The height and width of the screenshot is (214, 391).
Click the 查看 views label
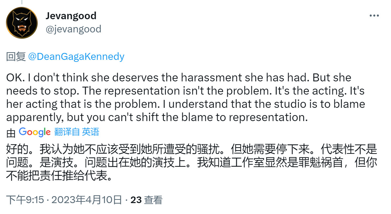(153, 200)
